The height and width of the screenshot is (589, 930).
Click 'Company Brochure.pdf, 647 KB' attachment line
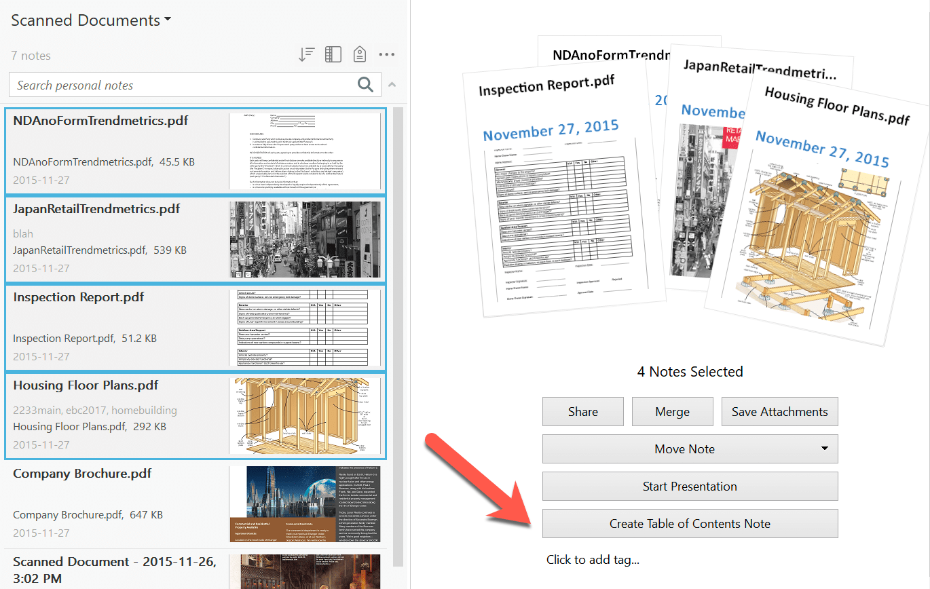(x=88, y=515)
